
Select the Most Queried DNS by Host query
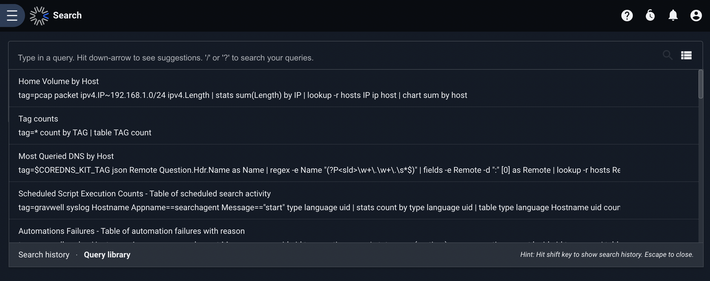coord(354,163)
